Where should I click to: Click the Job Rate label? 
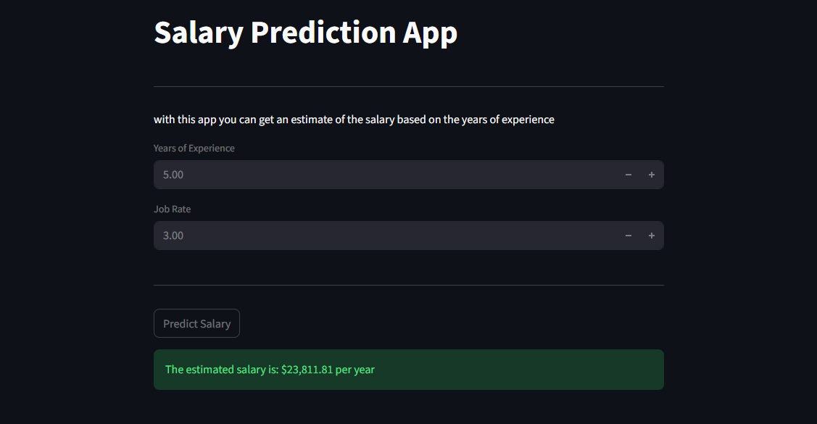172,209
